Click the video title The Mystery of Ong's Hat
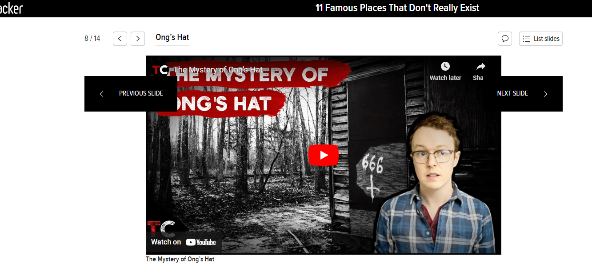This screenshot has height=268, width=592. [218, 70]
